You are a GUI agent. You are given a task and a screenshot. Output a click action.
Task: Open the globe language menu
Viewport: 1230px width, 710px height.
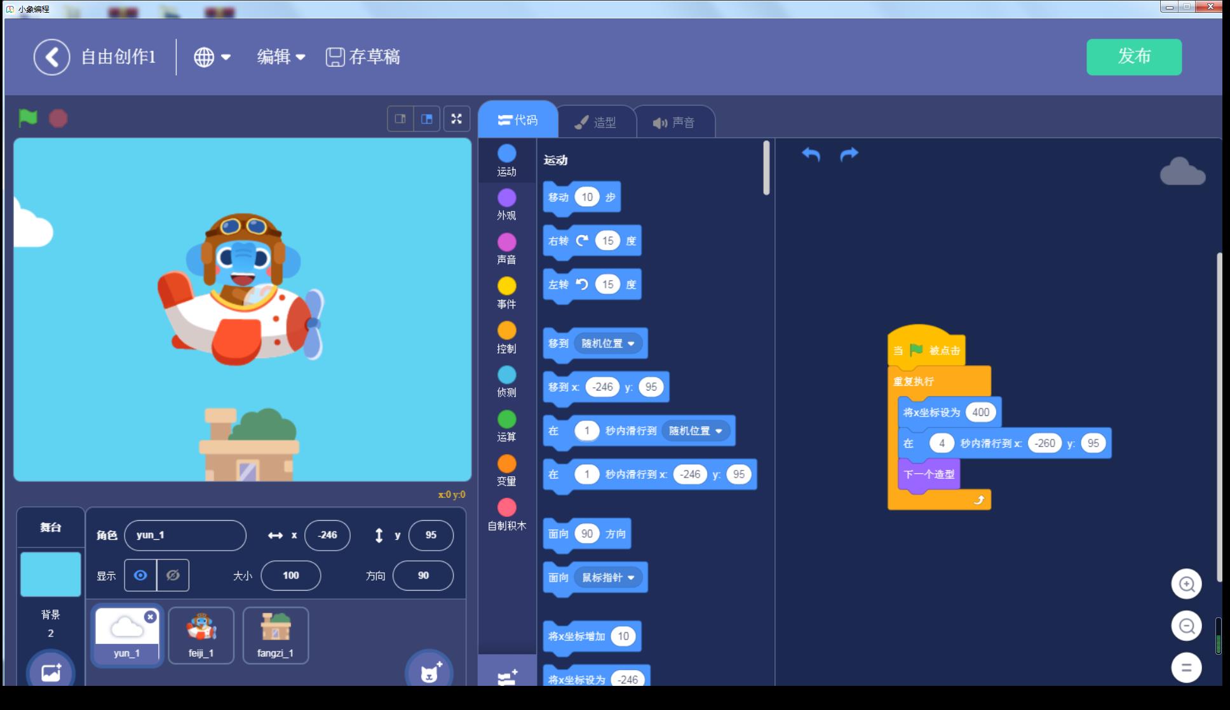(212, 57)
